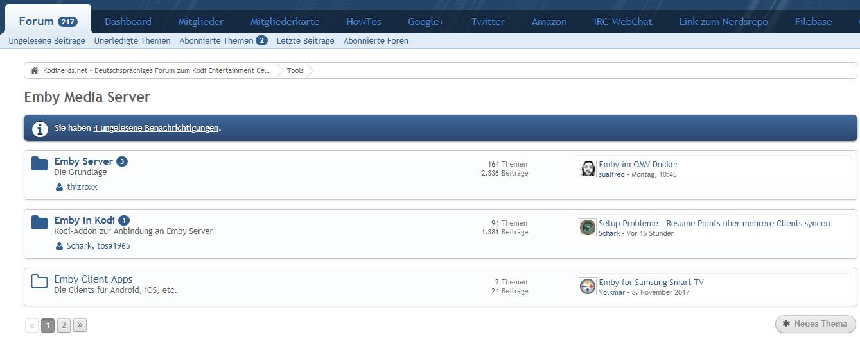Open thread Emby im OMV Docker

(x=638, y=165)
